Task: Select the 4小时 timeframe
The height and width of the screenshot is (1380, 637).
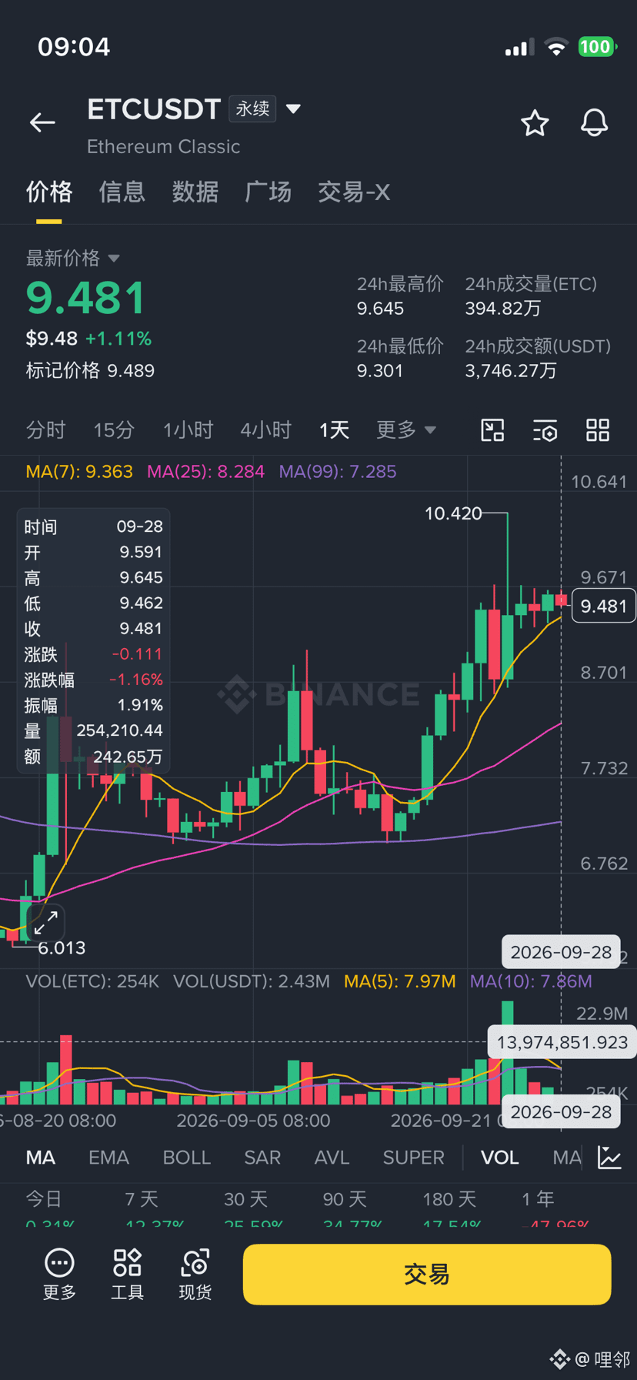Action: coord(266,429)
